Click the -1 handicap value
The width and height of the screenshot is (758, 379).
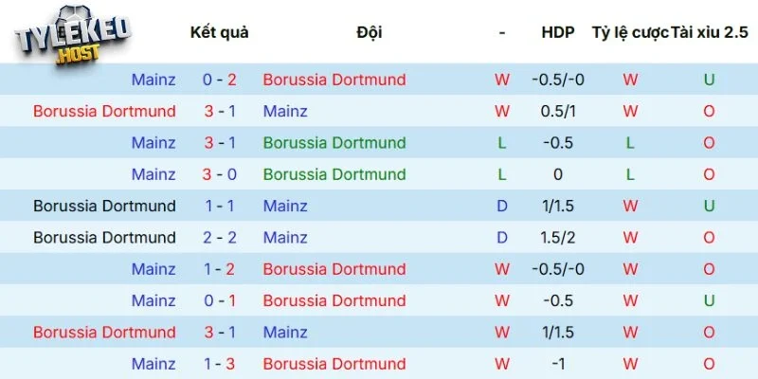click(x=558, y=364)
